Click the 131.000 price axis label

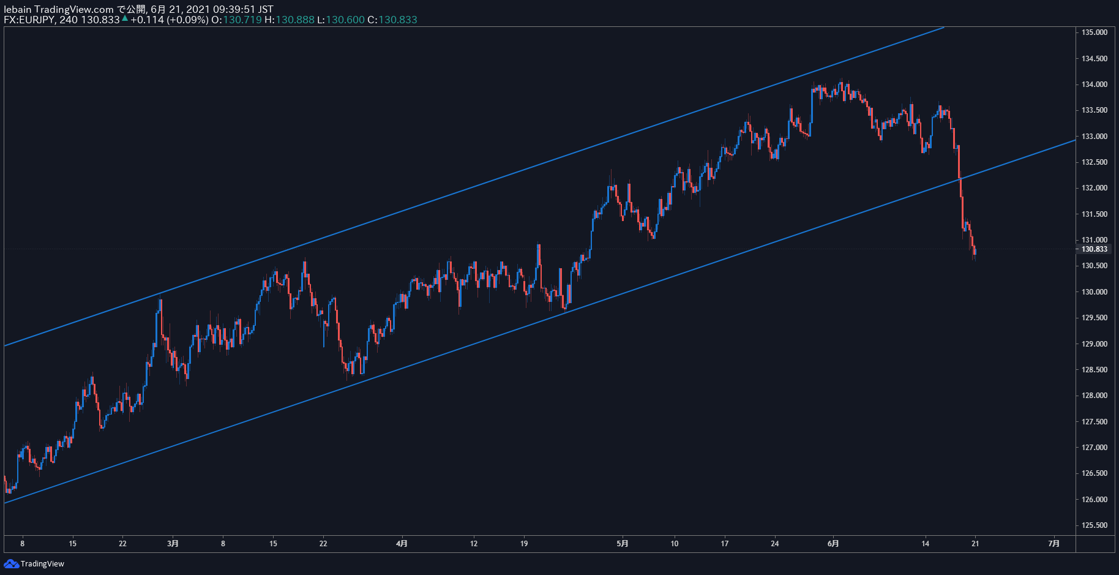pyautogui.click(x=1095, y=240)
